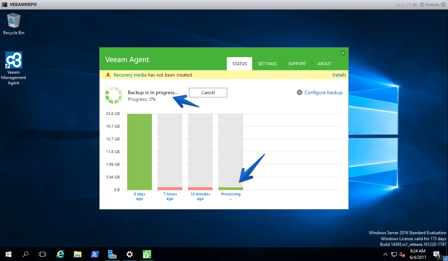Open Veeam Management Agent desktop shortcut

coord(14,68)
